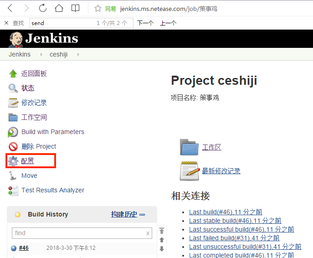
Task: Open ceshiji breadcrumb link
Action: tap(58, 54)
